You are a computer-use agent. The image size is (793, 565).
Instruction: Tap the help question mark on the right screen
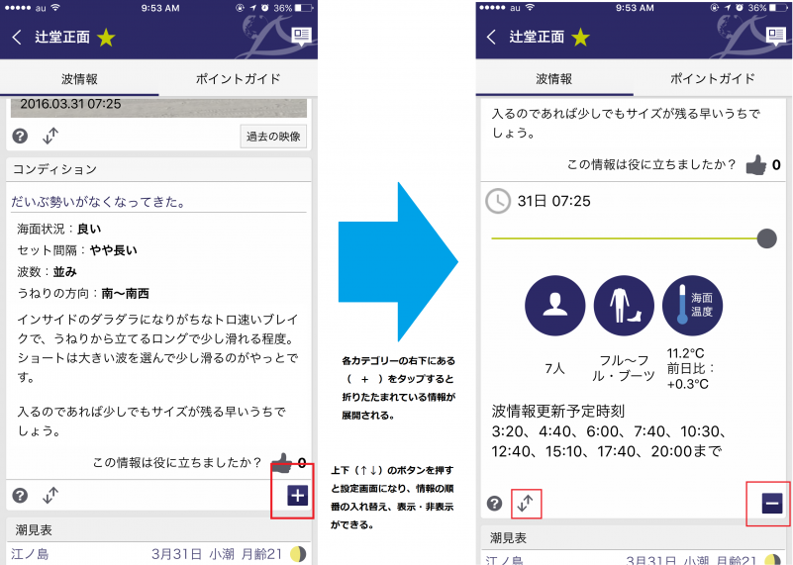tap(494, 504)
